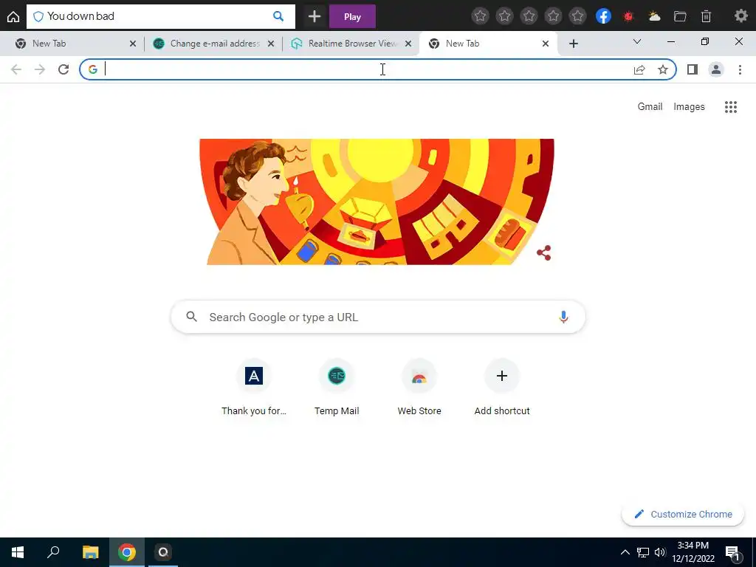Open the Chrome profile avatar
Screen dimensions: 756x567
716,69
